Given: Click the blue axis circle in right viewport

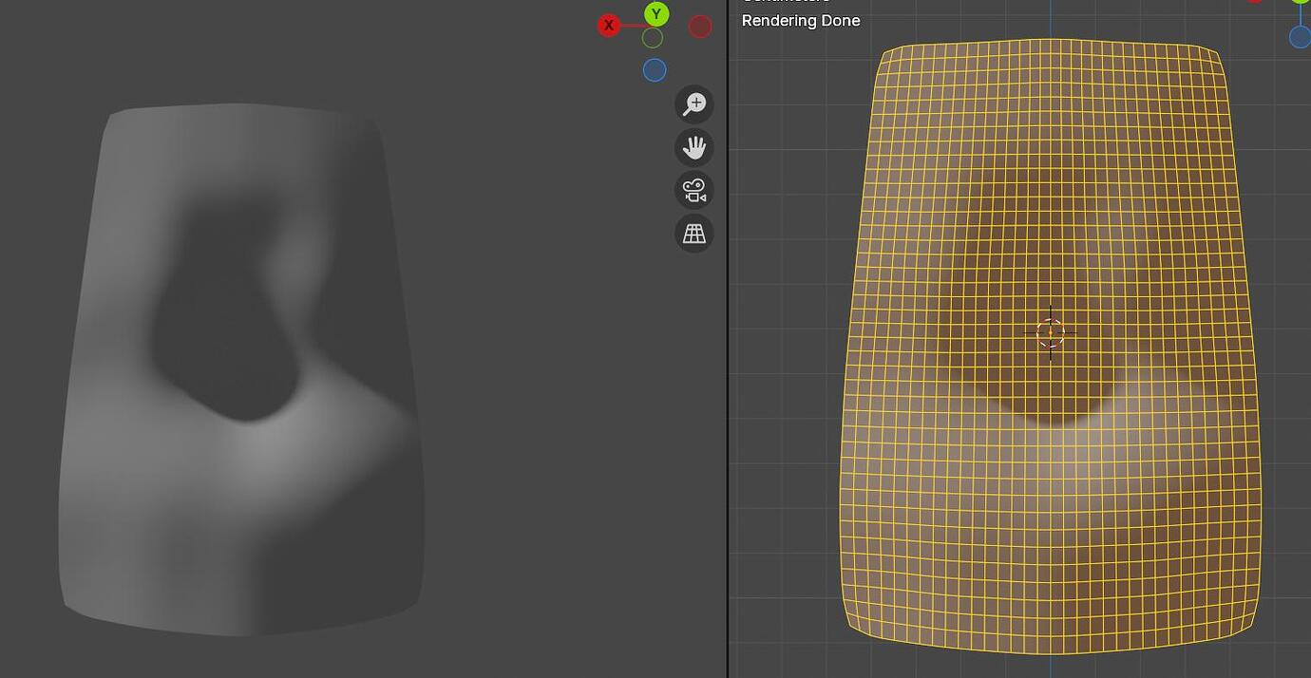Looking at the screenshot, I should pos(1301,37).
